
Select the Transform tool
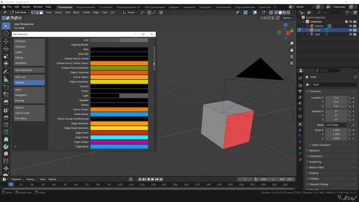[x=6, y=63]
